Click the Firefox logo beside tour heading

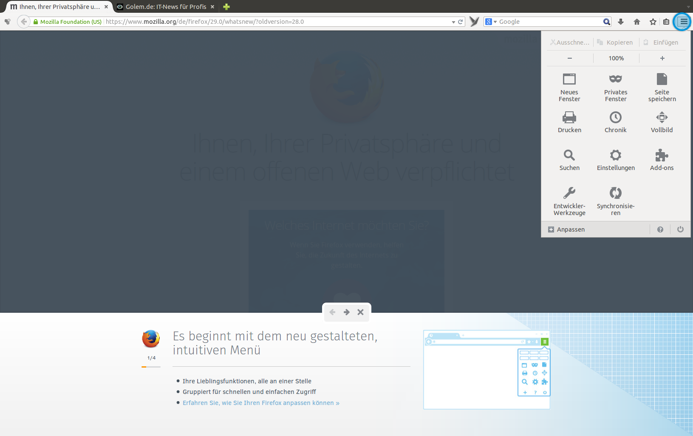151,339
